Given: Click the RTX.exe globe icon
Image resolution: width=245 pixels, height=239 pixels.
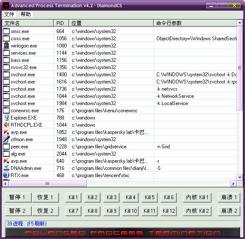Looking at the screenshot, I should (6, 175).
